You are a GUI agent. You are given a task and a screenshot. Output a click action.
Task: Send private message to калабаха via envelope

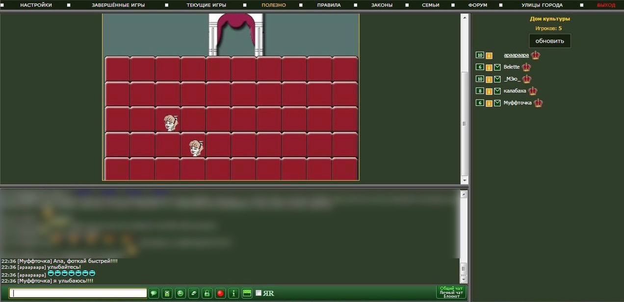pyautogui.click(x=497, y=91)
